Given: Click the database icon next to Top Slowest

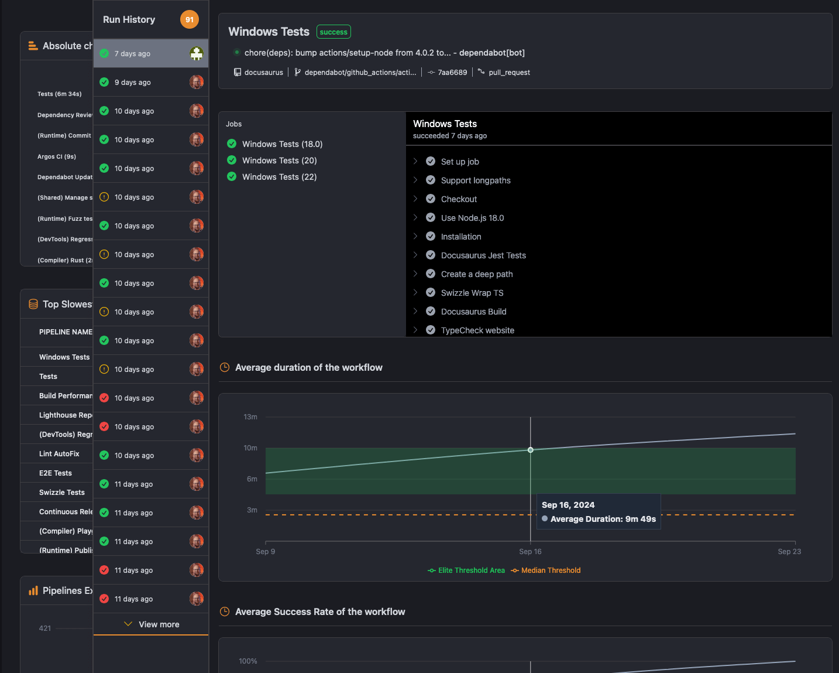Looking at the screenshot, I should (32, 303).
